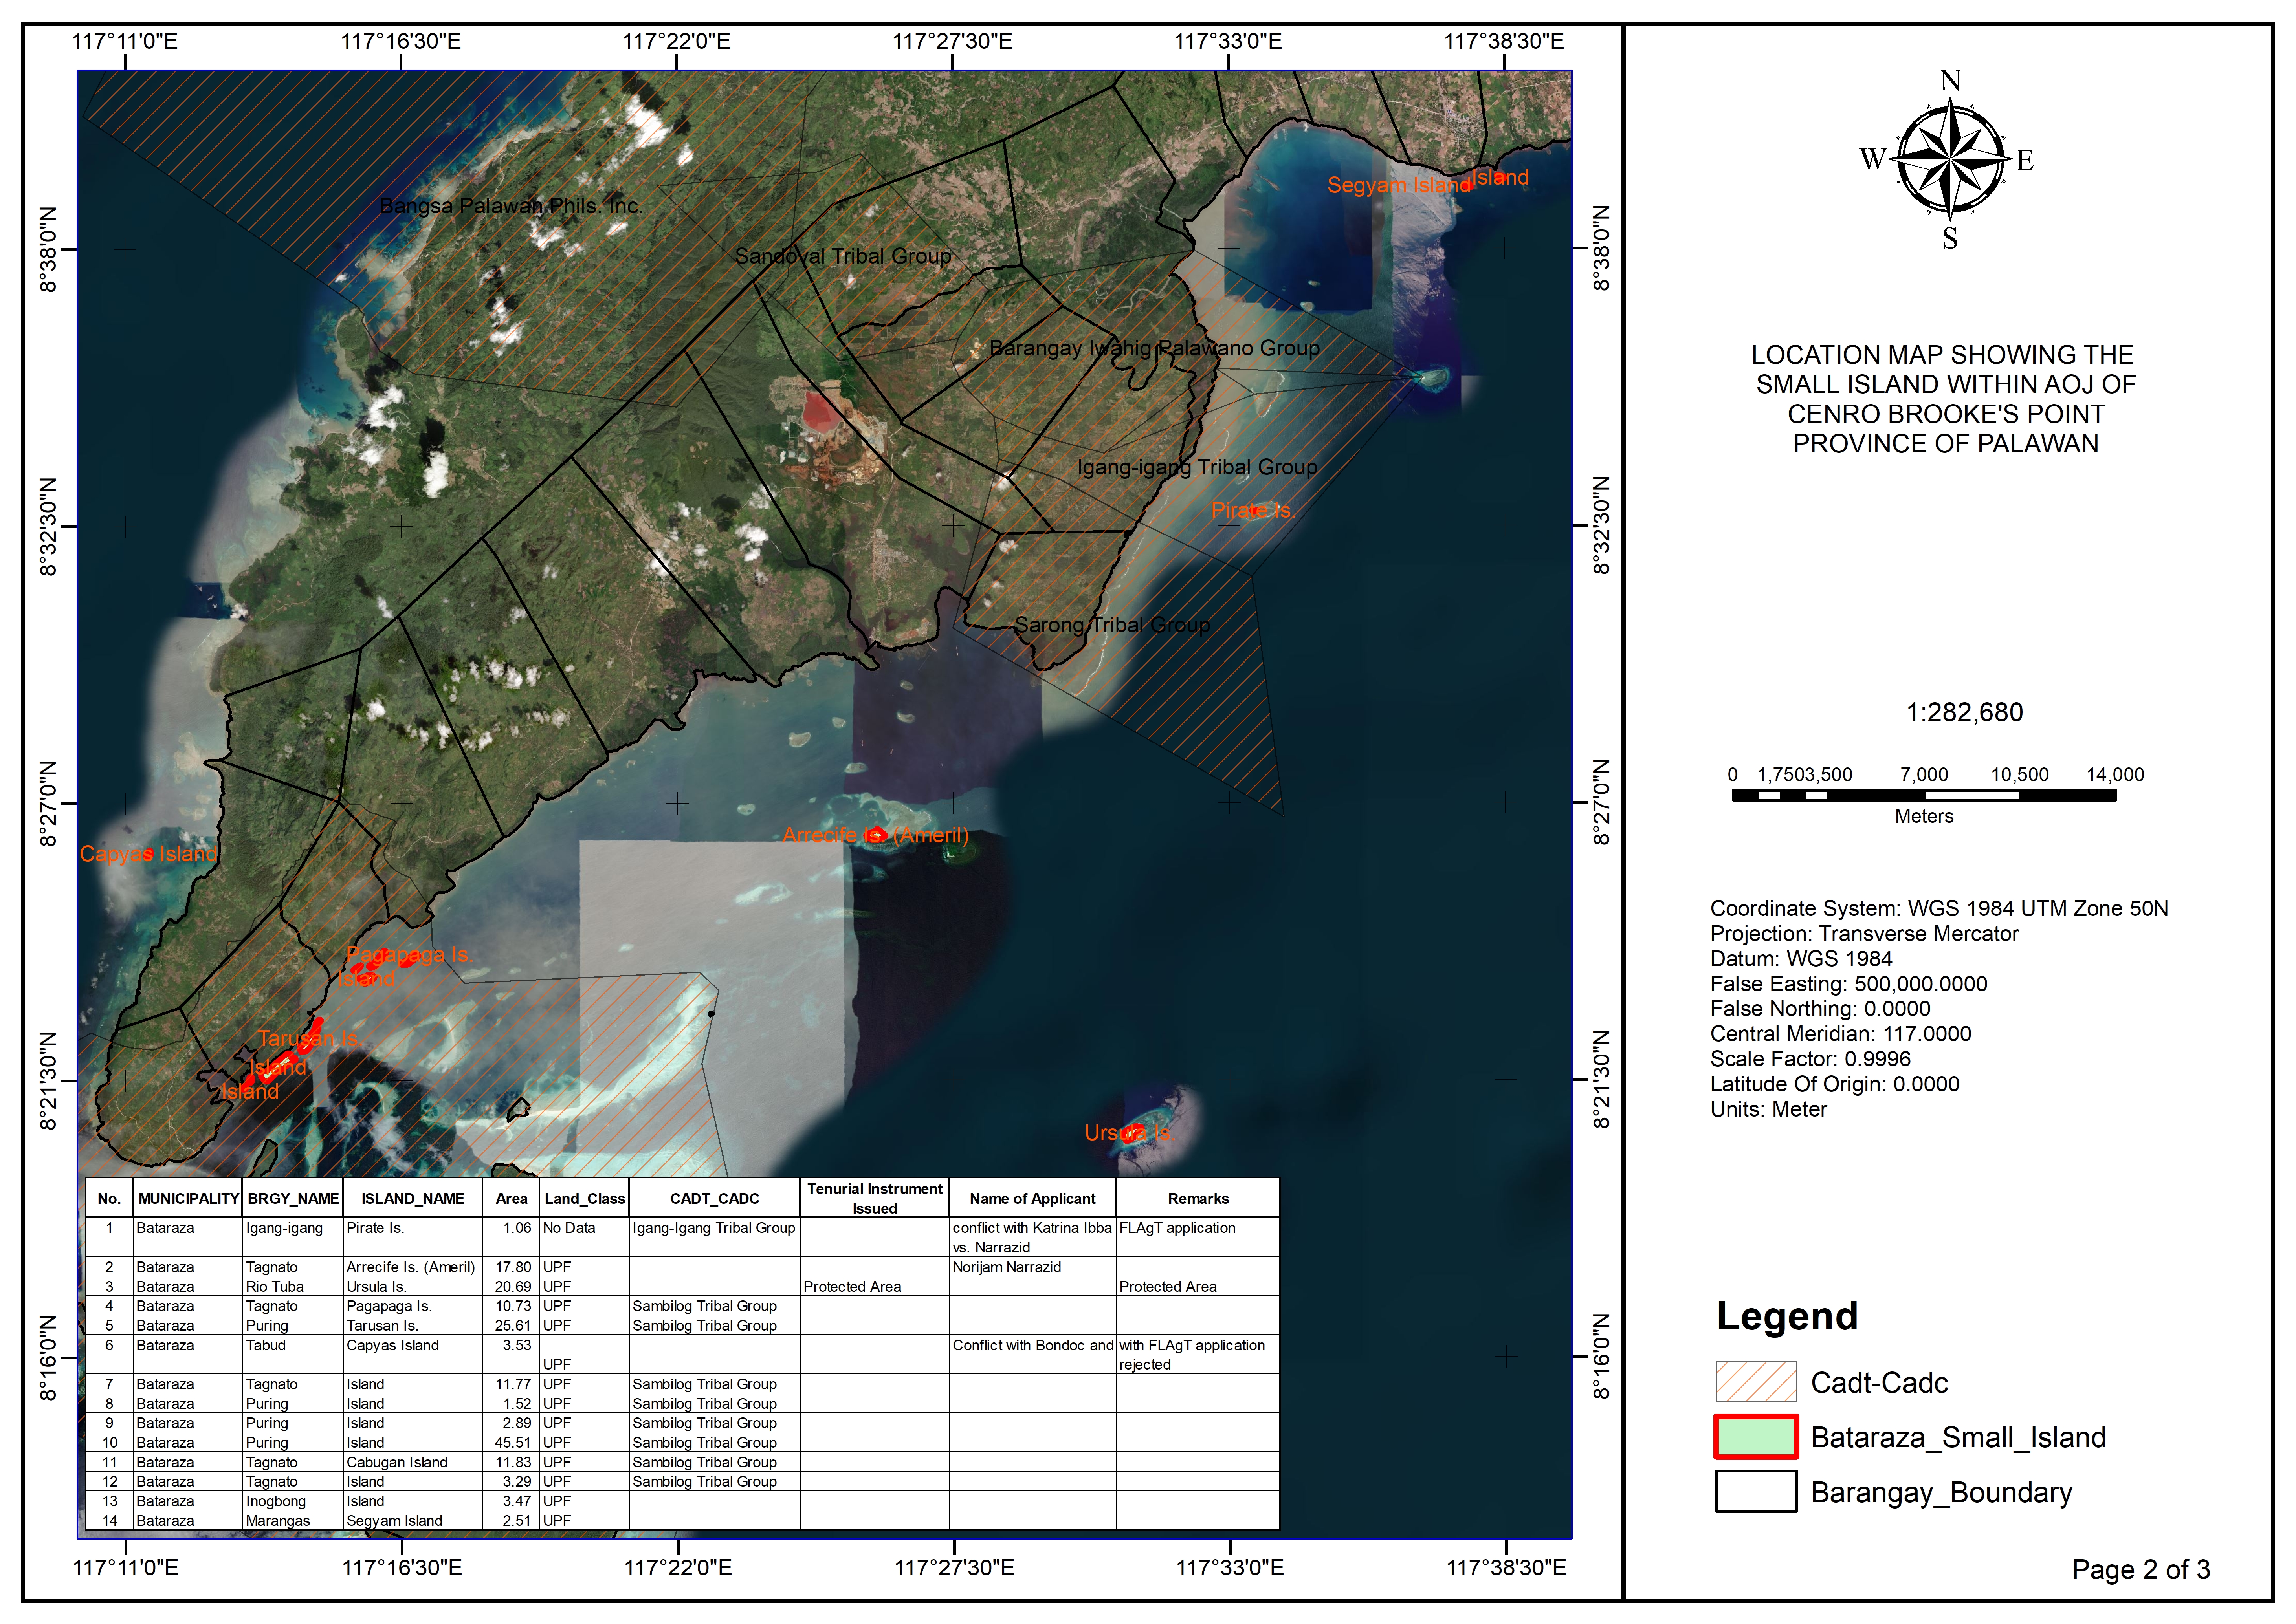Click the Projection: Transverse Mercator line
The height and width of the screenshot is (1624, 2296).
click(1864, 933)
